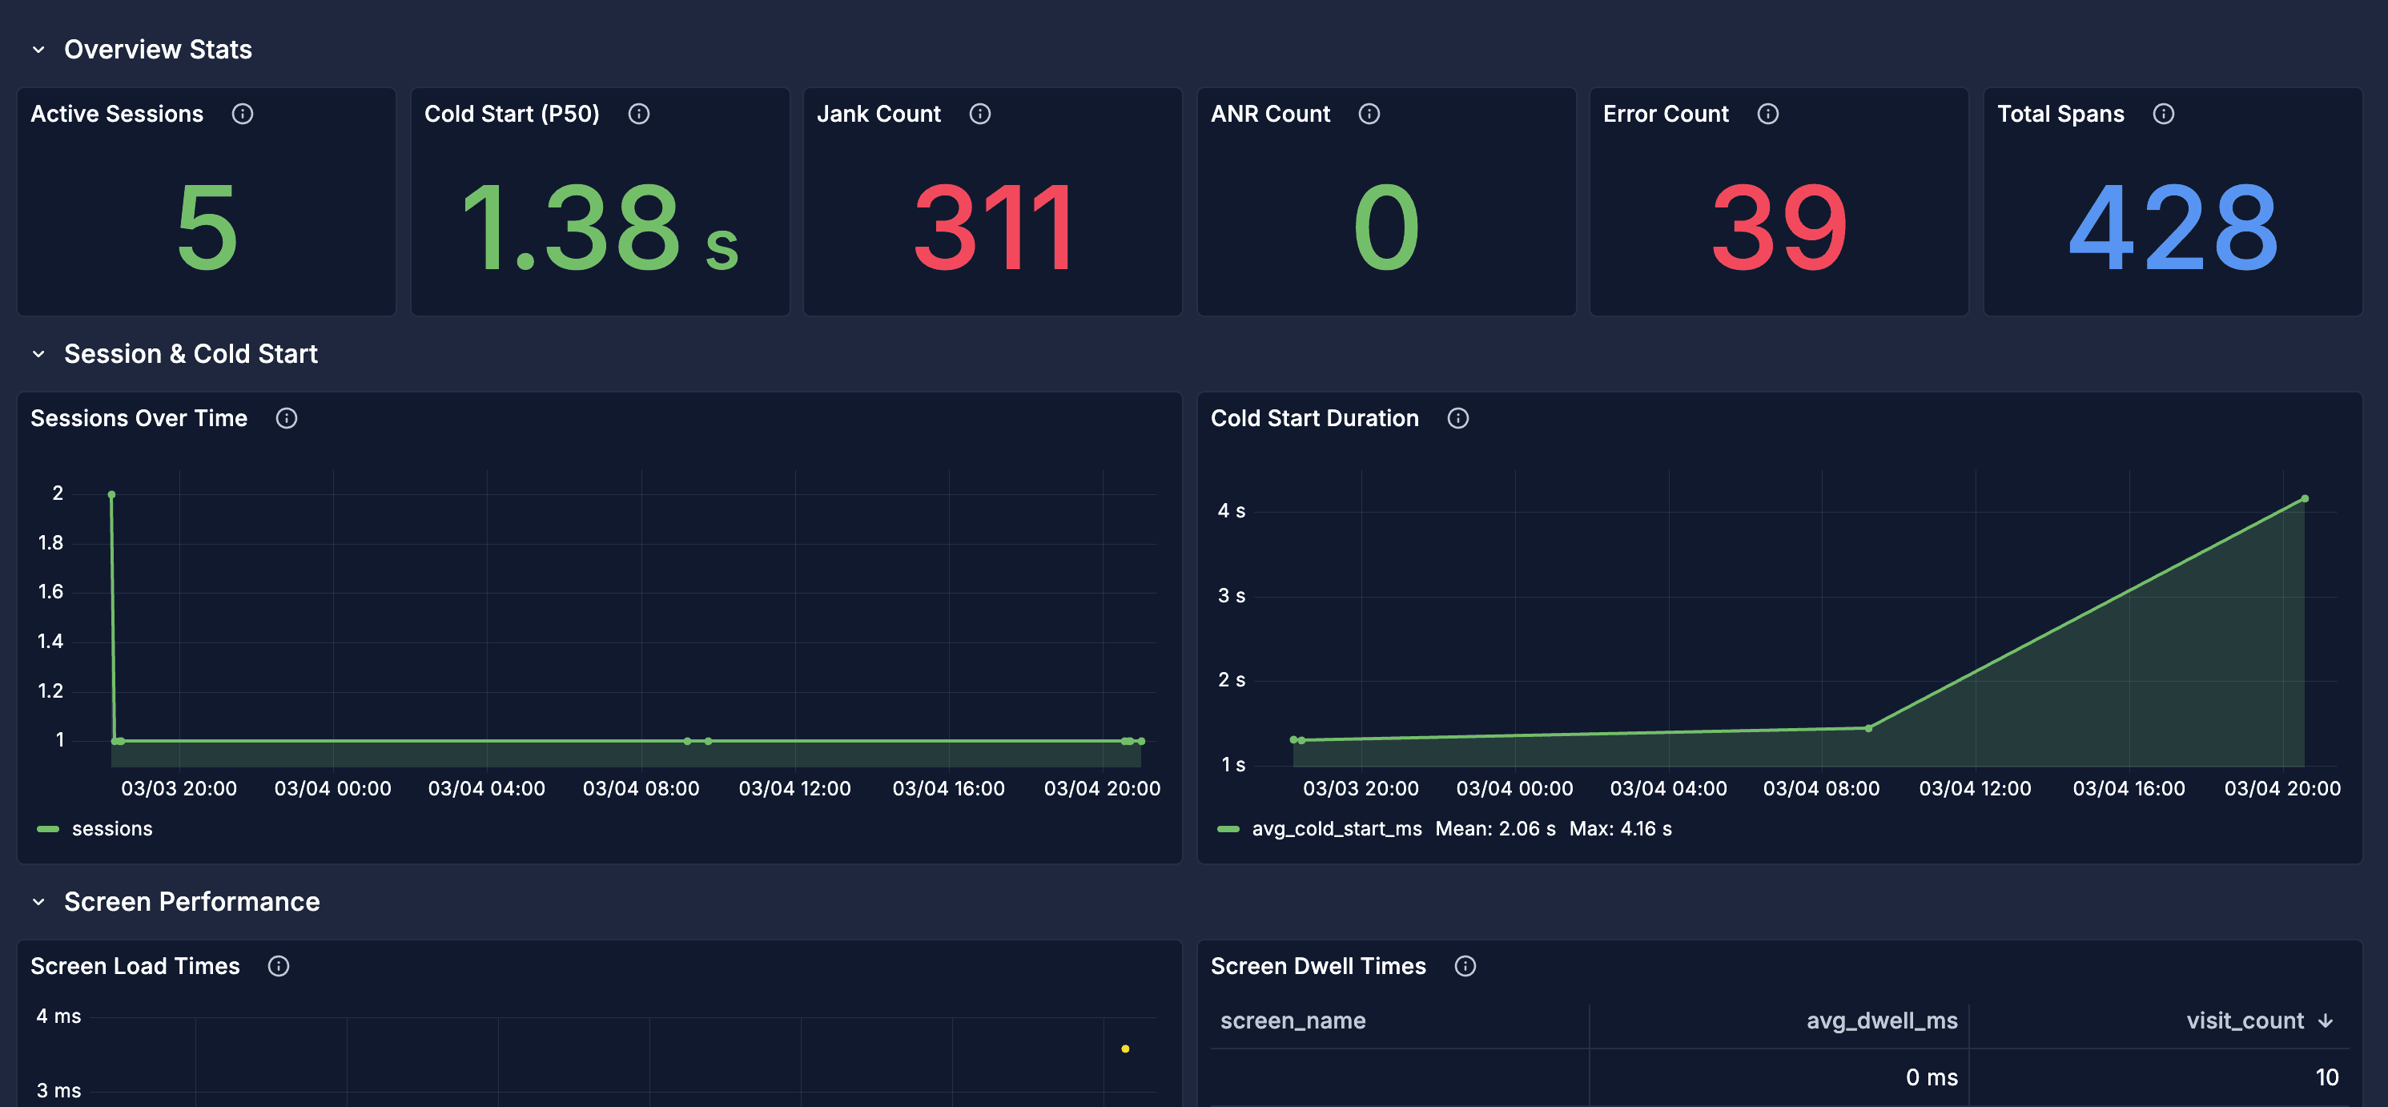The image size is (2388, 1107).
Task: Click the yellow data point on Screen Load Times
Action: [x=1125, y=1049]
